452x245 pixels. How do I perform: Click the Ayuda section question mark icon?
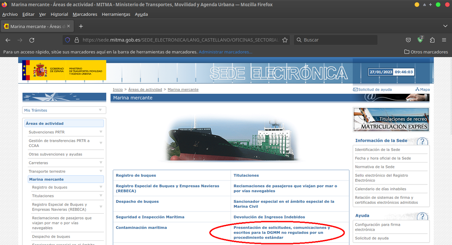click(x=422, y=217)
